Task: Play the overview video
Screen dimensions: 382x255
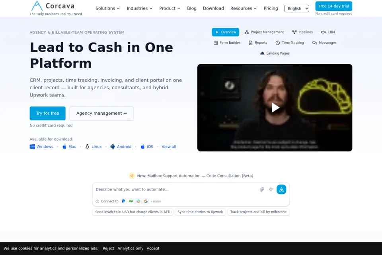Action: tap(275, 108)
